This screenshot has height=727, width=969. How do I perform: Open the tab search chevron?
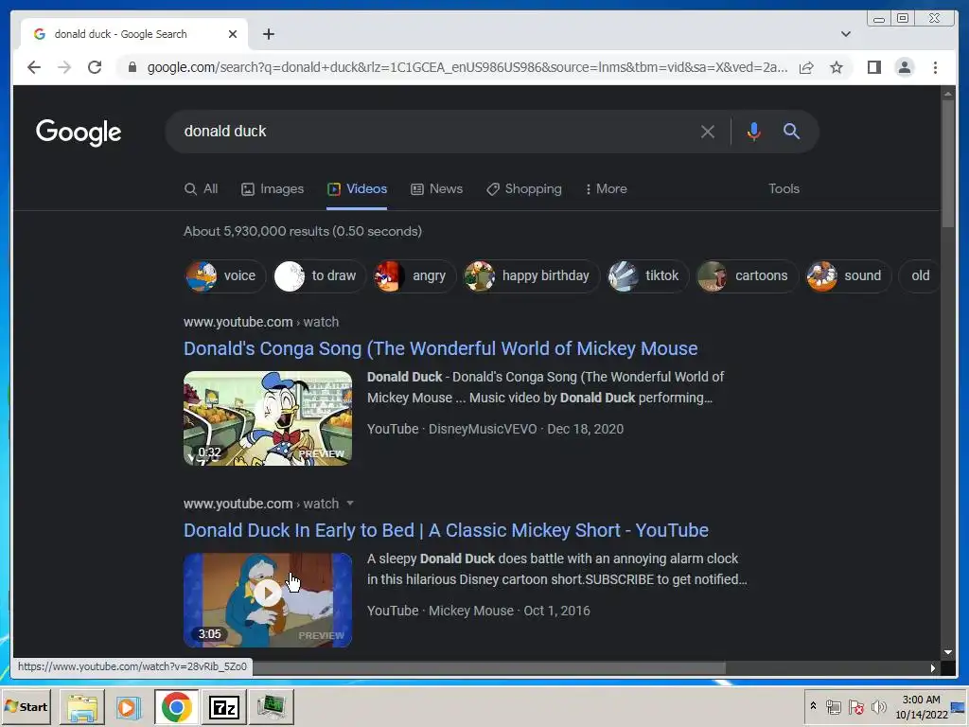[846, 34]
